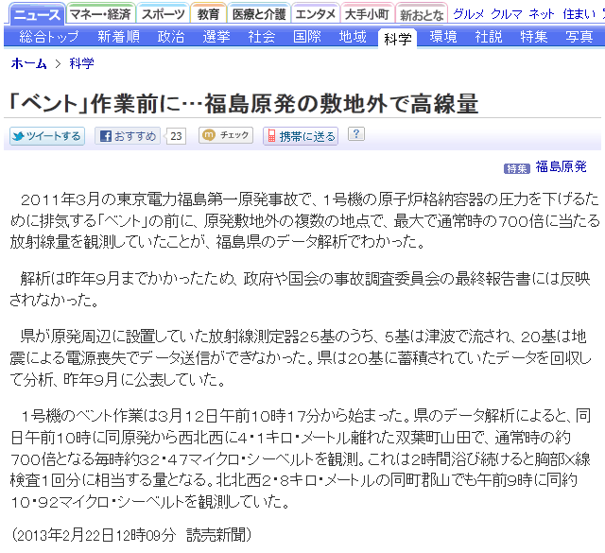Click the グルメ link in top bar
Screen dimensions: 605x553
coord(469,14)
